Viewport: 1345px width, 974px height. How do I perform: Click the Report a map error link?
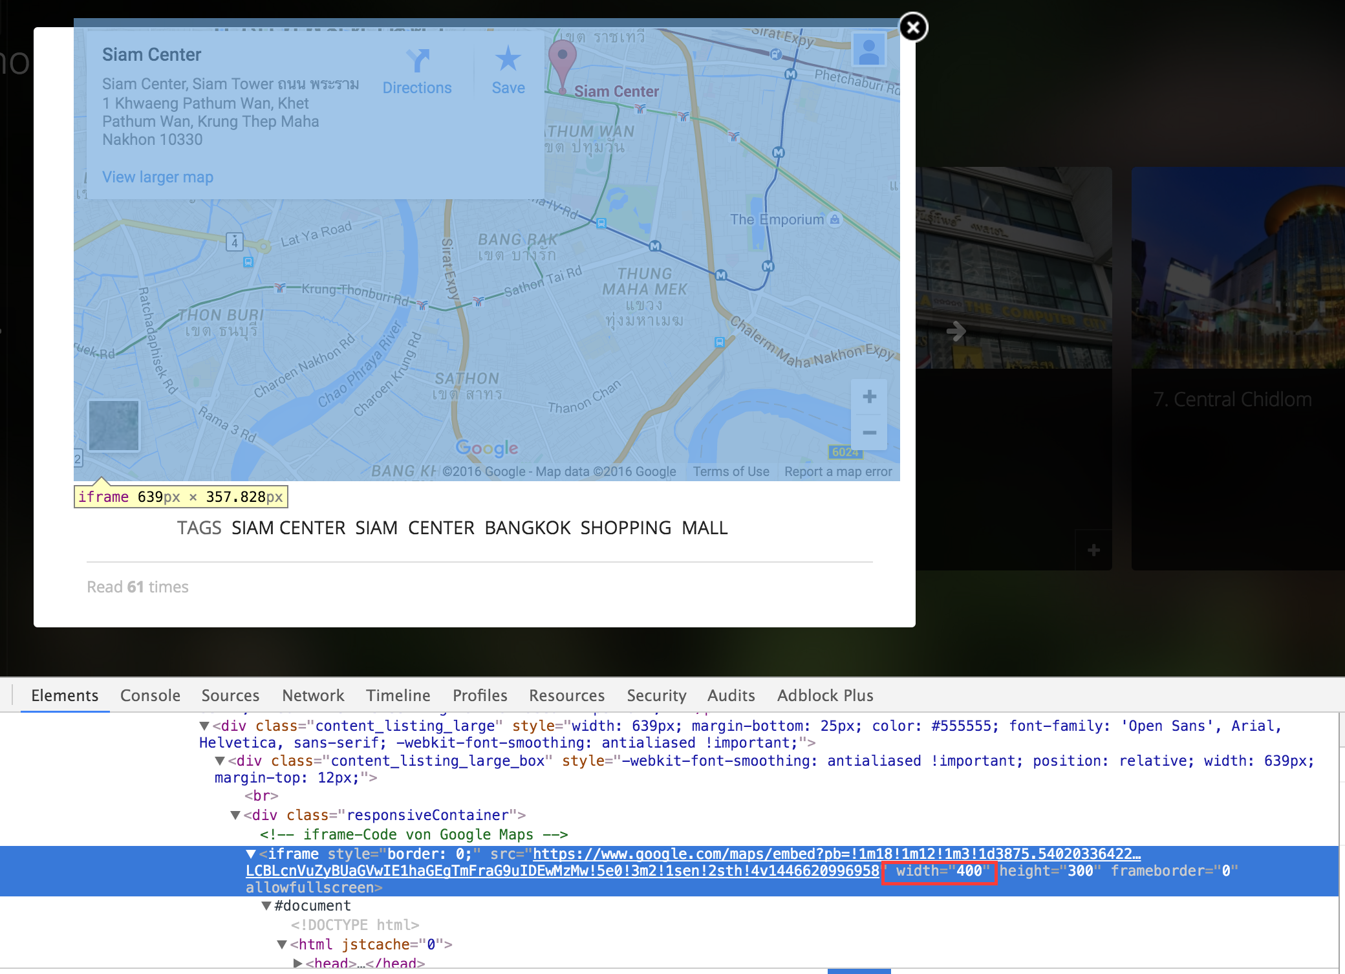tap(838, 471)
